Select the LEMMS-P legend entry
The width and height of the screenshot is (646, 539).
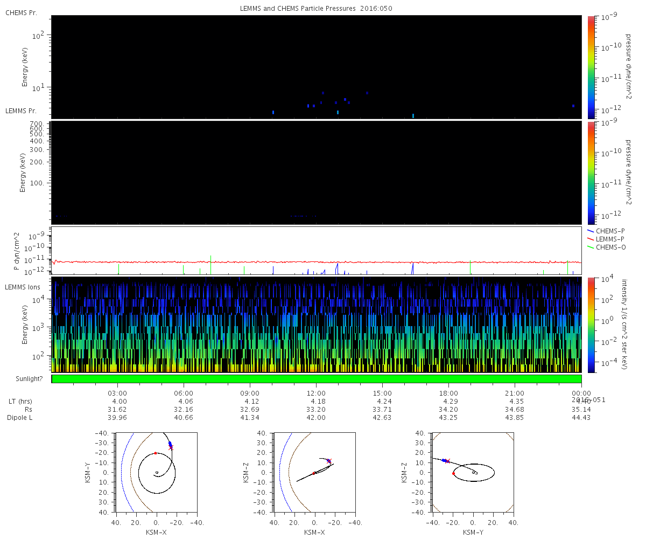pyautogui.click(x=610, y=239)
